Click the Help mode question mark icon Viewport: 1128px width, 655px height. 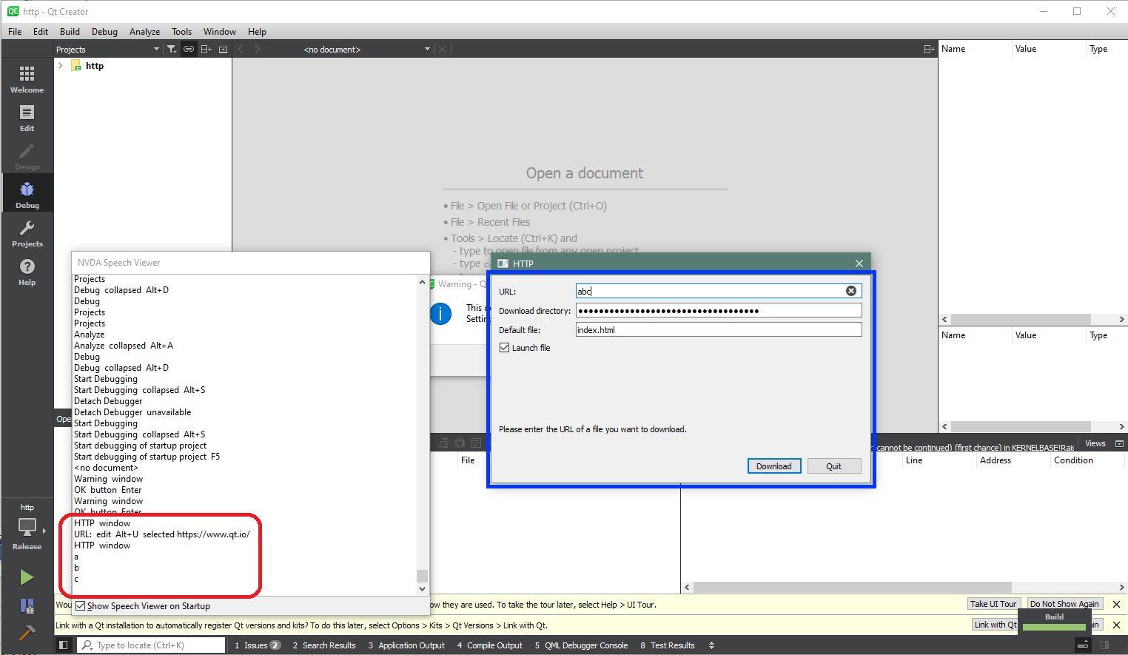coord(27,272)
